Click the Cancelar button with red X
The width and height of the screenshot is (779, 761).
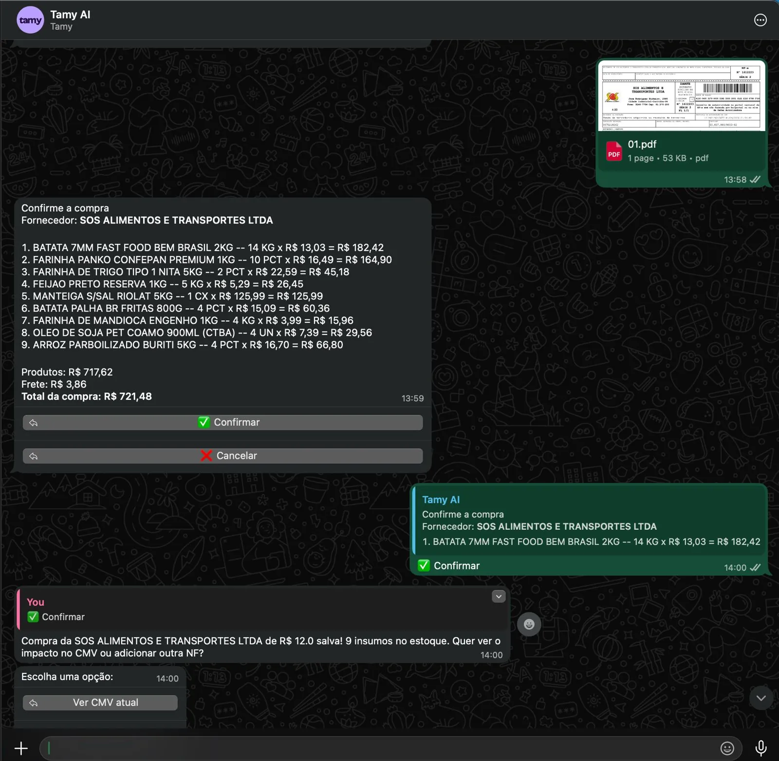pyautogui.click(x=223, y=456)
